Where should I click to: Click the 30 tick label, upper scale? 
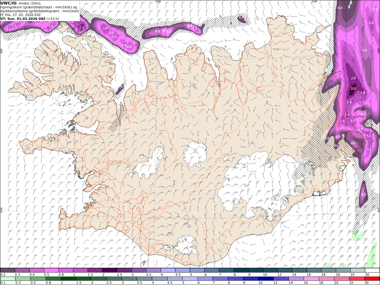(x=367, y=275)
